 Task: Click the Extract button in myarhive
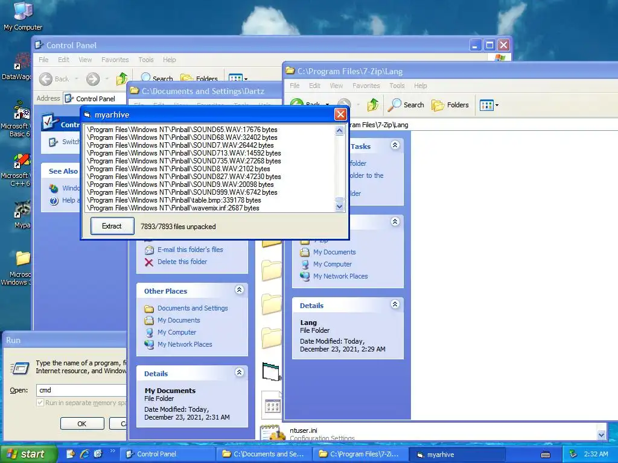(x=112, y=226)
